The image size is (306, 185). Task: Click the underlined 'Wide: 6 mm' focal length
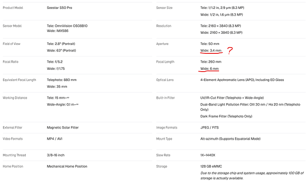point(209,69)
